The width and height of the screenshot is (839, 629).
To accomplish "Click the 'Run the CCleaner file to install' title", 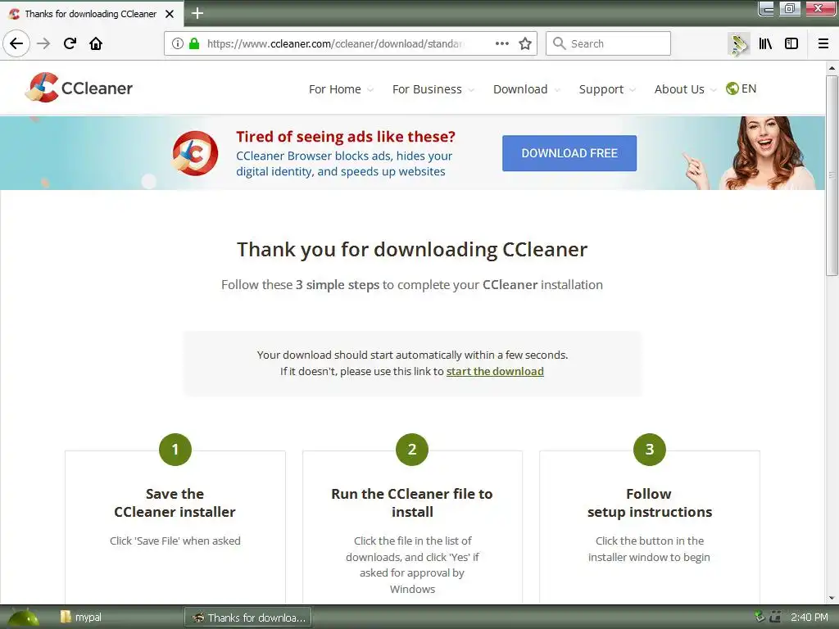I will [x=412, y=503].
